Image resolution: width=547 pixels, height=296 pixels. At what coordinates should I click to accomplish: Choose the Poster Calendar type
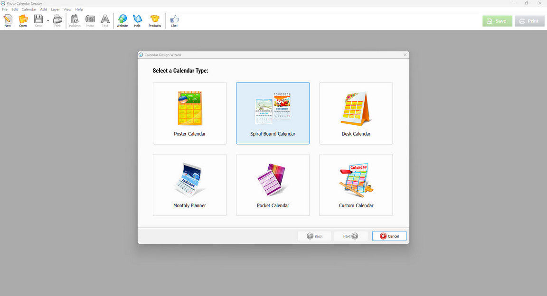click(x=190, y=113)
